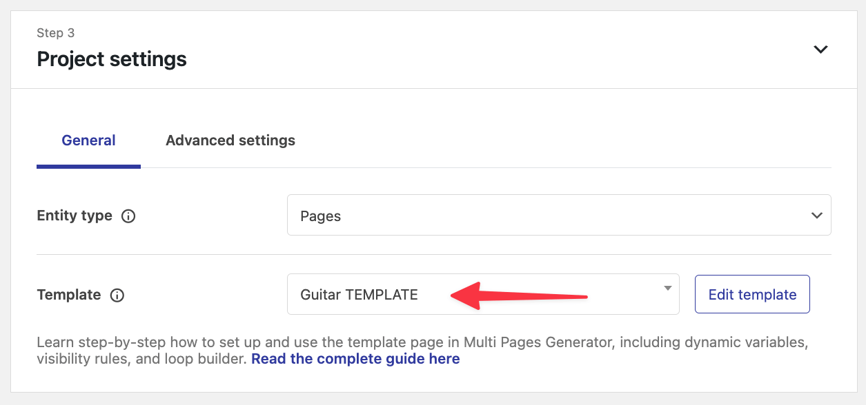866x405 pixels.
Task: Click the blue underline beneath General tab
Action: 88,166
